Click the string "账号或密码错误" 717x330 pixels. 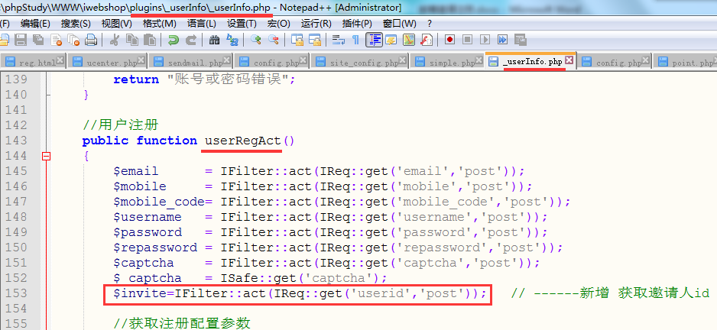click(x=228, y=79)
